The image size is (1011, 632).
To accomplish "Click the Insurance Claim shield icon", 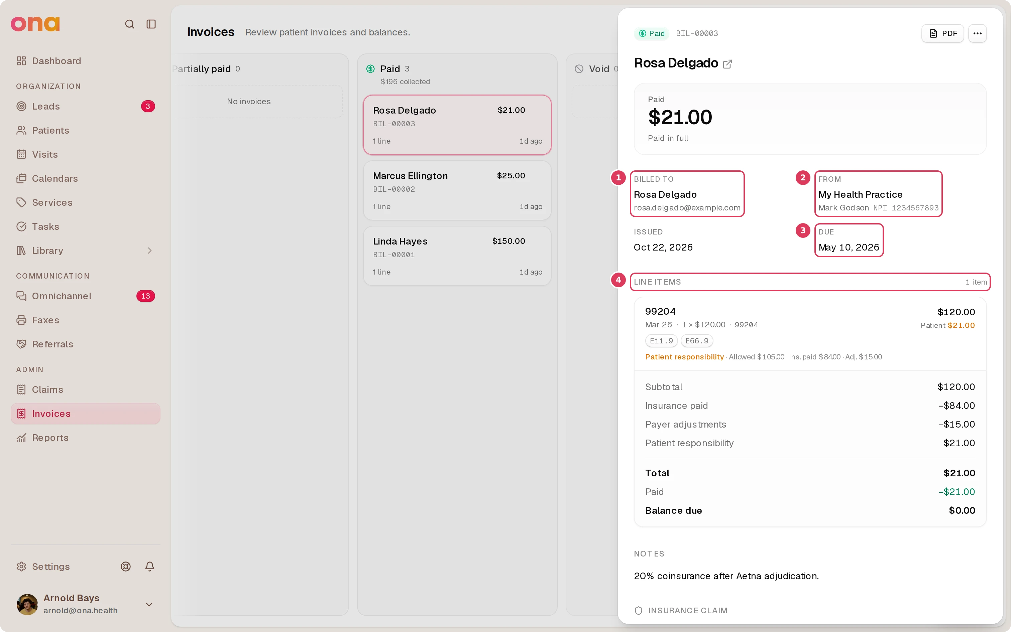I will [x=638, y=611].
